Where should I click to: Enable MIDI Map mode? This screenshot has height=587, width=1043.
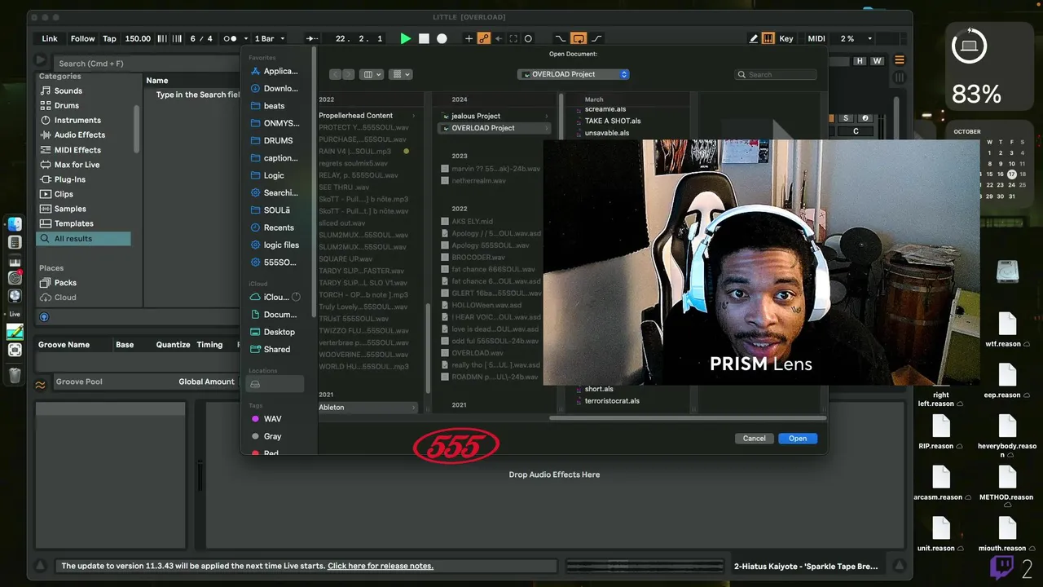tap(816, 38)
